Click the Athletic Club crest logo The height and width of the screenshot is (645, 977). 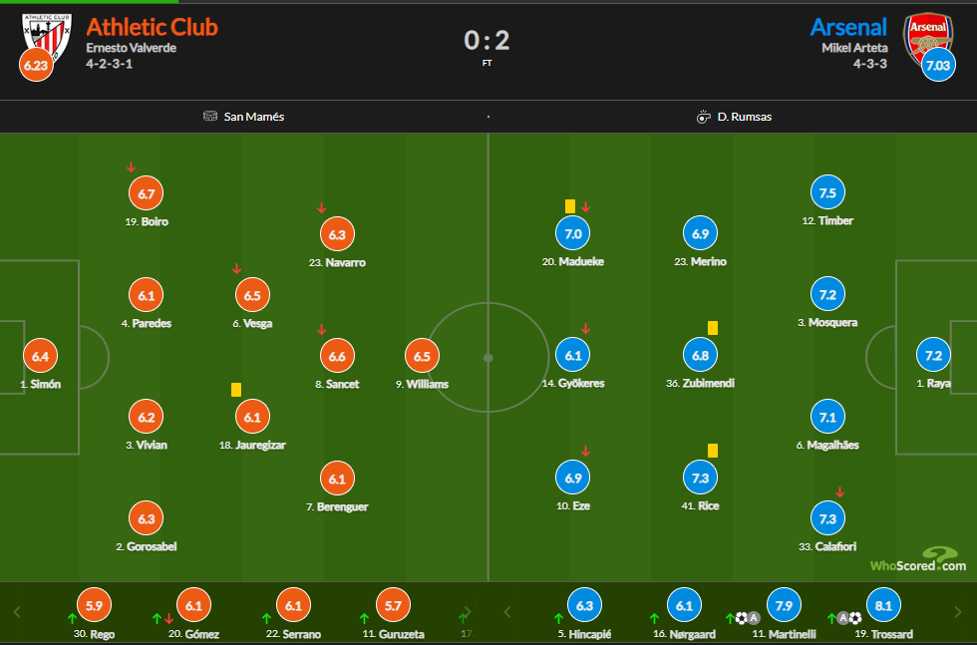[47, 34]
